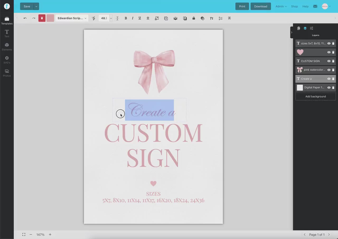Click the Add background button
The height and width of the screenshot is (239, 338).
click(x=316, y=97)
